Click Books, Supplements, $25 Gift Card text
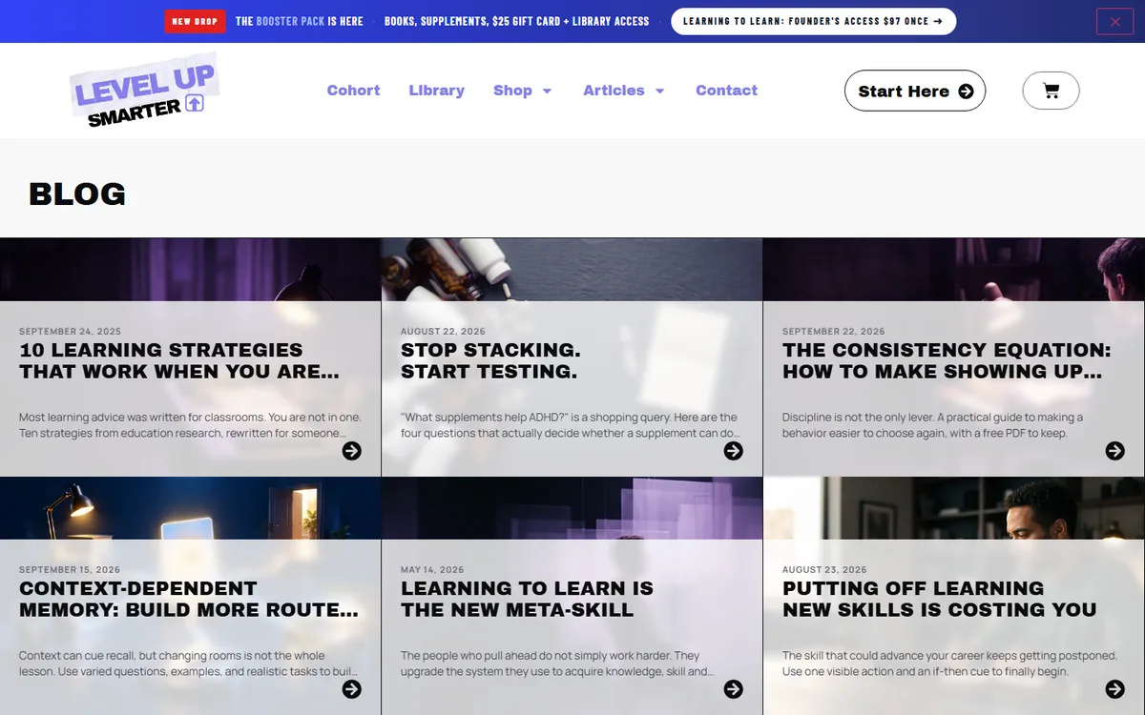 pos(516,21)
